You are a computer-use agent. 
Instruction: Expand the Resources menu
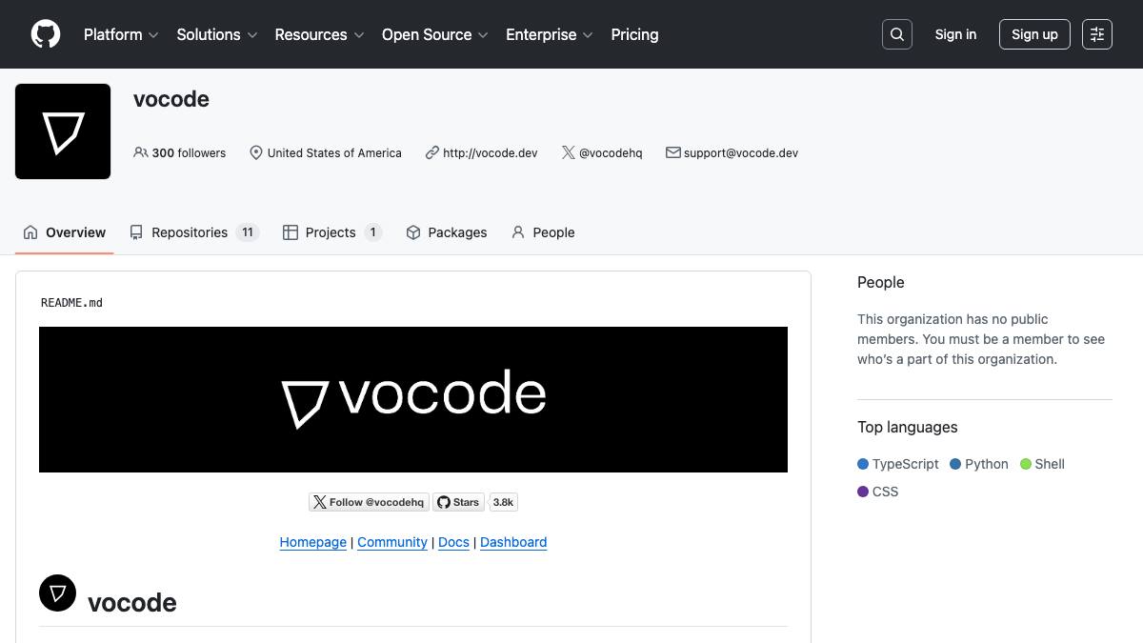pyautogui.click(x=319, y=34)
